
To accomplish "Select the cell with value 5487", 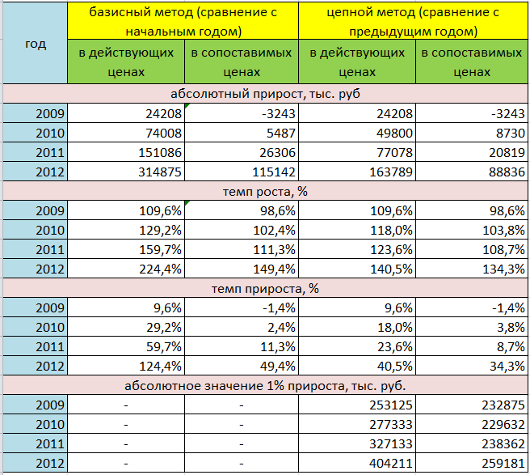I will click(242, 133).
